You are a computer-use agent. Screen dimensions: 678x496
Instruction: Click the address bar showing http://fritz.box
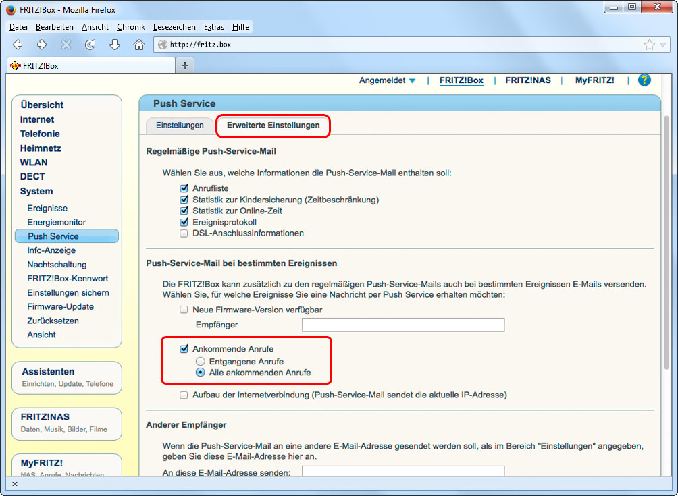pos(398,45)
